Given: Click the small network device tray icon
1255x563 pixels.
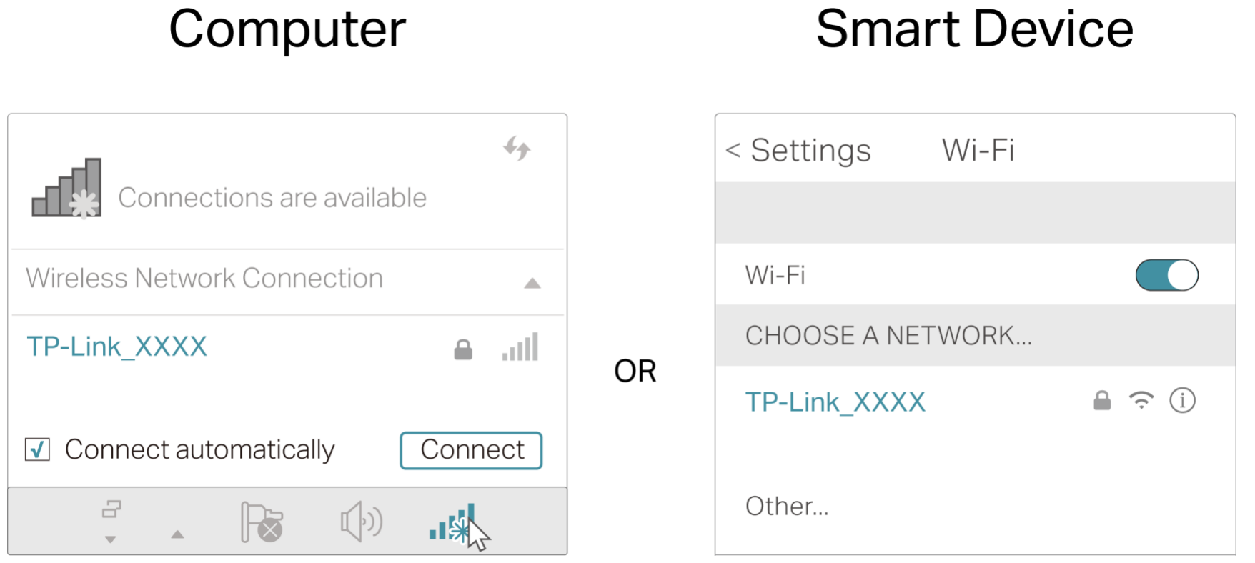Looking at the screenshot, I should click(111, 509).
